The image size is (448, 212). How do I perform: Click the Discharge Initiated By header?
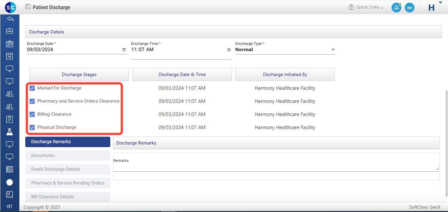coord(285,75)
